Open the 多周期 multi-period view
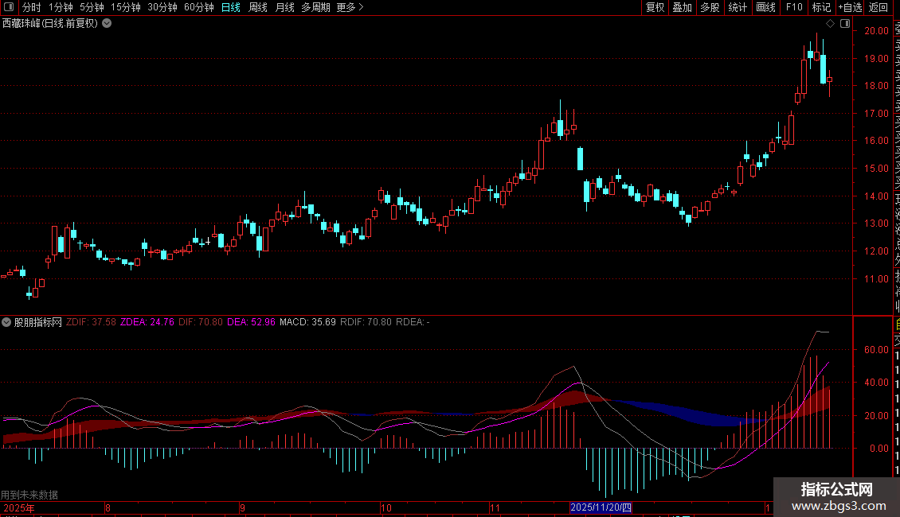900x517 pixels. (316, 7)
